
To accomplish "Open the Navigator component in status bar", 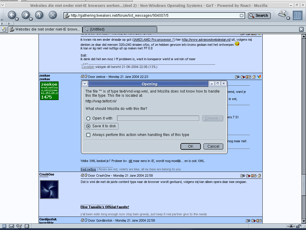I will (4, 226).
